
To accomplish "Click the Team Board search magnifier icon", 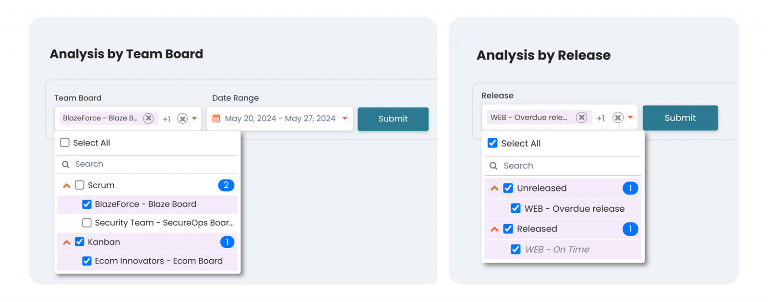I will 66,164.
